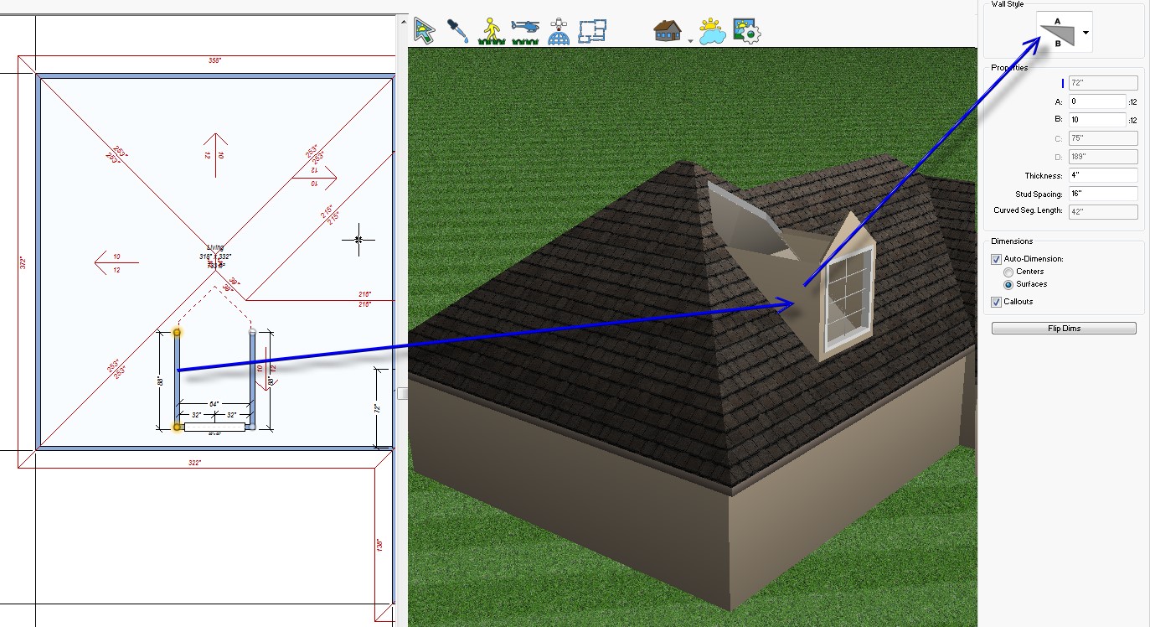Select the 3D selection arrow tool

tap(425, 30)
